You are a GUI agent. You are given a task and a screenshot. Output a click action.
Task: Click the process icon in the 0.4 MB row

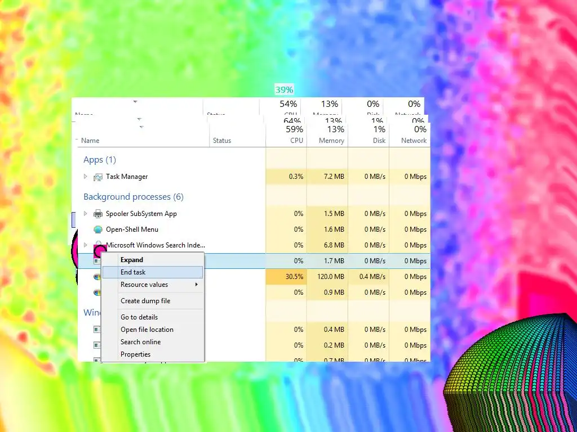coord(97,330)
